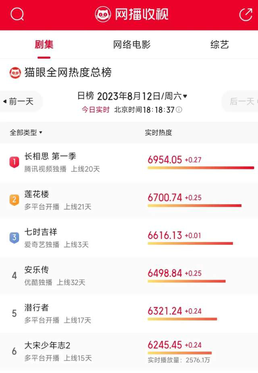Image resolution: width=258 pixels, height=373 pixels.
Task: Go to next day with 后一天
Action: click(x=241, y=102)
